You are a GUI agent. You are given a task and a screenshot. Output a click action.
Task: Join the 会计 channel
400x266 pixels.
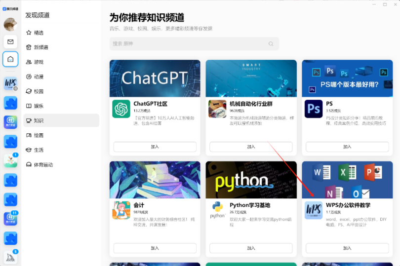pyautogui.click(x=155, y=248)
